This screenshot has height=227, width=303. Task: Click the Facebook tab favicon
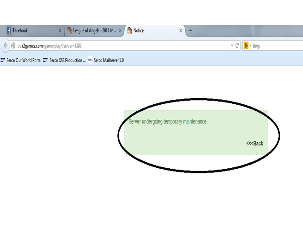9,31
